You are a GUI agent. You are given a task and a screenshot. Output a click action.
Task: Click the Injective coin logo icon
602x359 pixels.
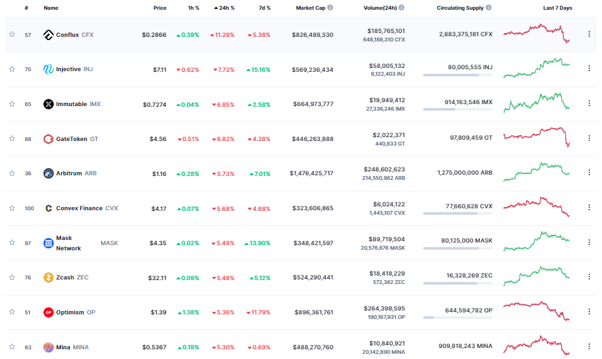point(48,69)
